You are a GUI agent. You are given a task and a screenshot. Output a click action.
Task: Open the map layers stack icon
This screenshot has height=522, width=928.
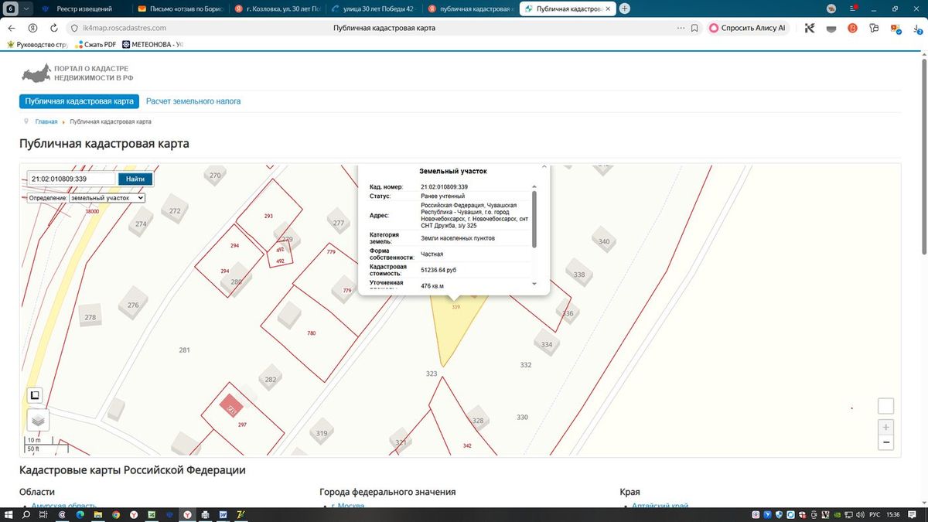[x=38, y=420]
